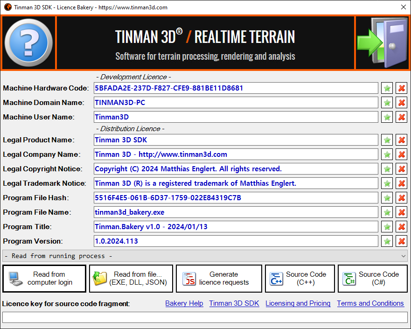The height and width of the screenshot is (329, 411).
Task: Click the '- Distribution Licence -' heading text
Action: point(130,129)
